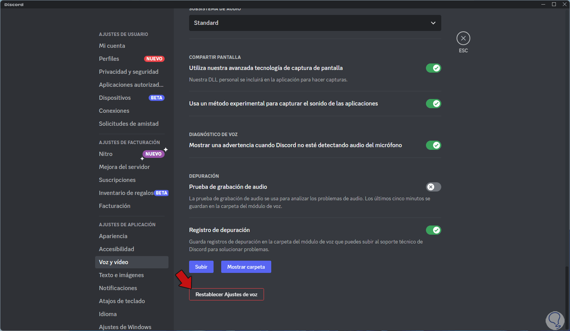The image size is (570, 331).
Task: Click the AJUSTES DE APLICACIÓN sidebar header
Action: pos(127,225)
